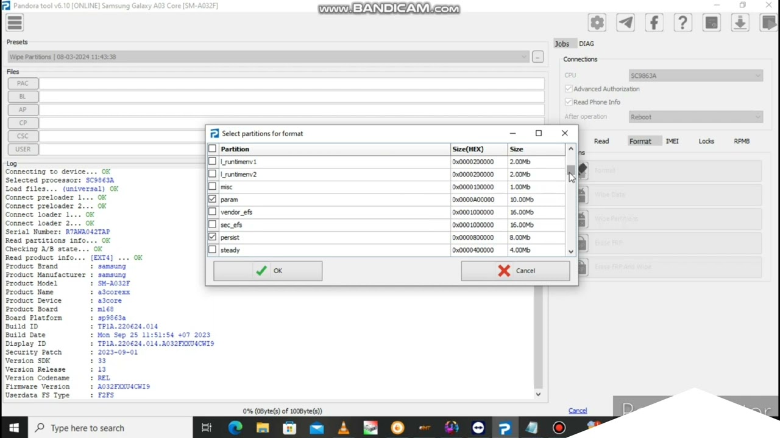This screenshot has height=438, width=780.
Task: Click the PAC file path field
Action: click(x=292, y=83)
